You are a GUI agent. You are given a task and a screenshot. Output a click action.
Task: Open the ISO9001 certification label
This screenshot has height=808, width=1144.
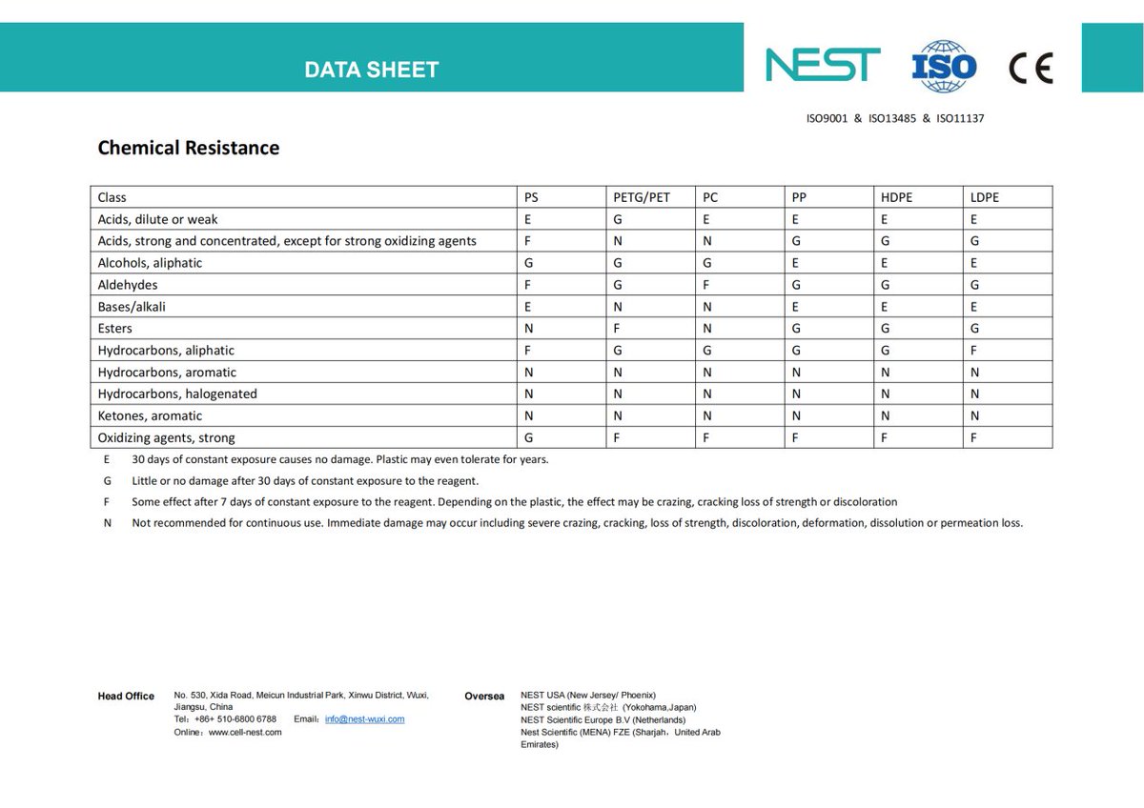[x=826, y=118]
